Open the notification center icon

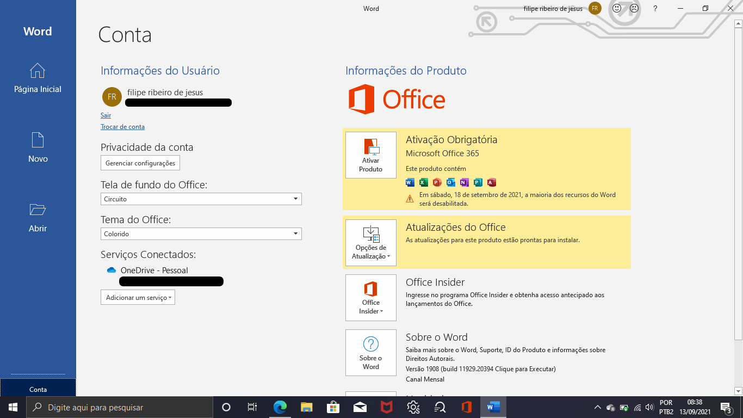click(725, 407)
